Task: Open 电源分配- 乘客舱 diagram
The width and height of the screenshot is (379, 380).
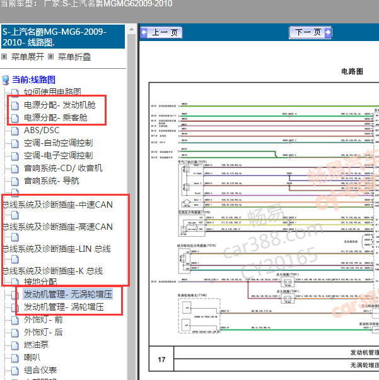Action: 55,118
